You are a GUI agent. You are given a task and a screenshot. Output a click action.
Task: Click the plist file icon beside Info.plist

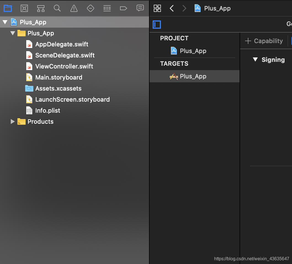(x=29, y=110)
